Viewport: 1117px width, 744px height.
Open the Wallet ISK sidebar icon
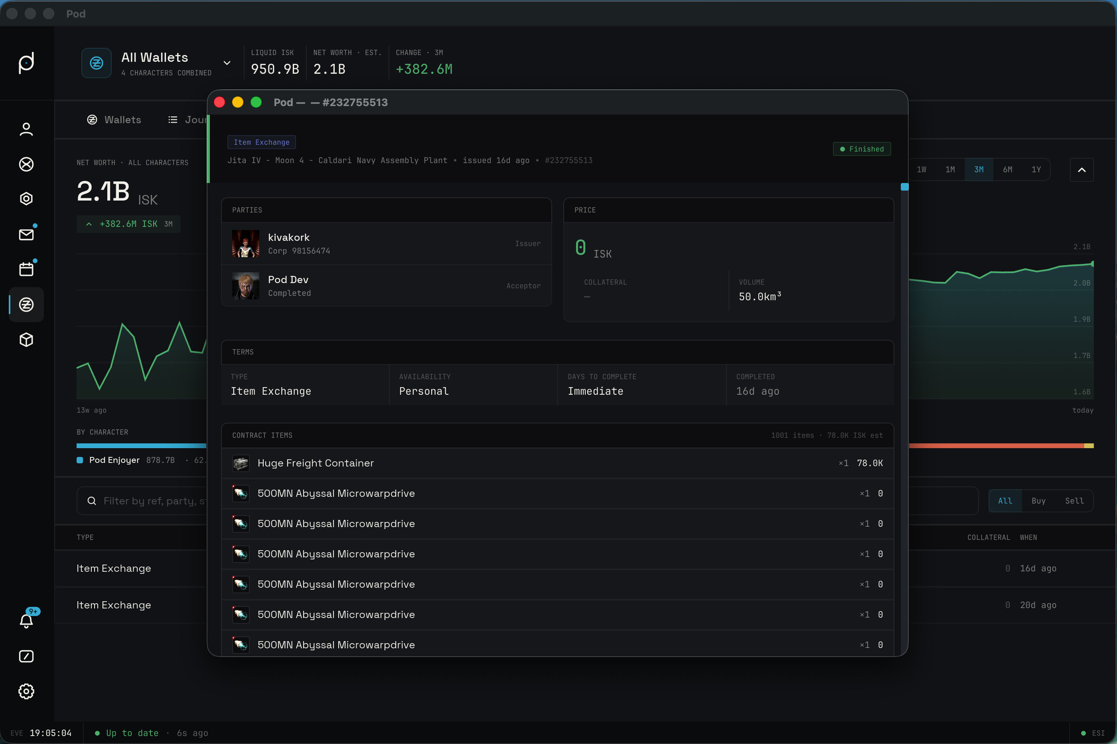(26, 304)
